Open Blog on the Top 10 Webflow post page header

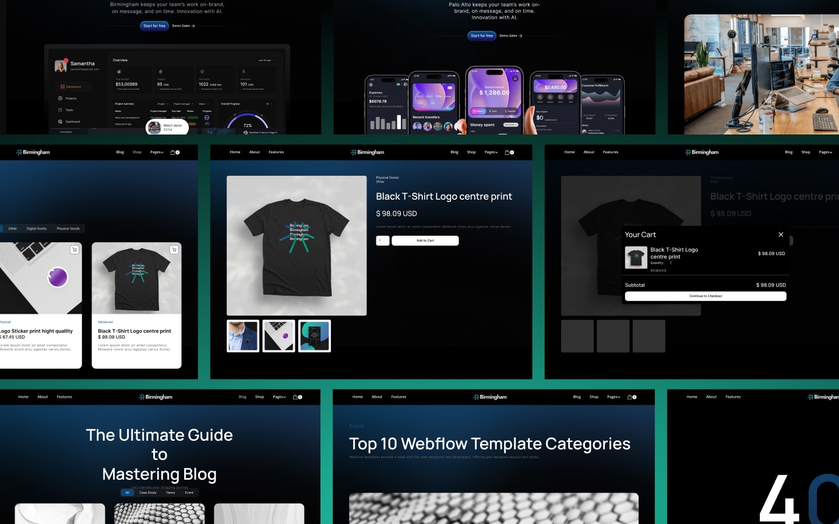coord(577,397)
